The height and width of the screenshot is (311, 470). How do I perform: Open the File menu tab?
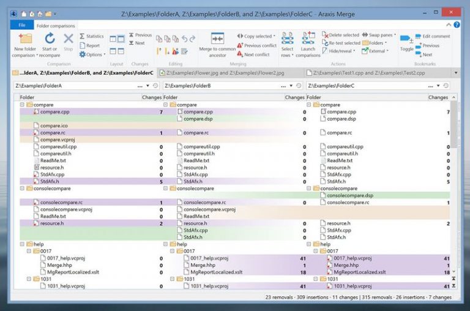pos(22,25)
